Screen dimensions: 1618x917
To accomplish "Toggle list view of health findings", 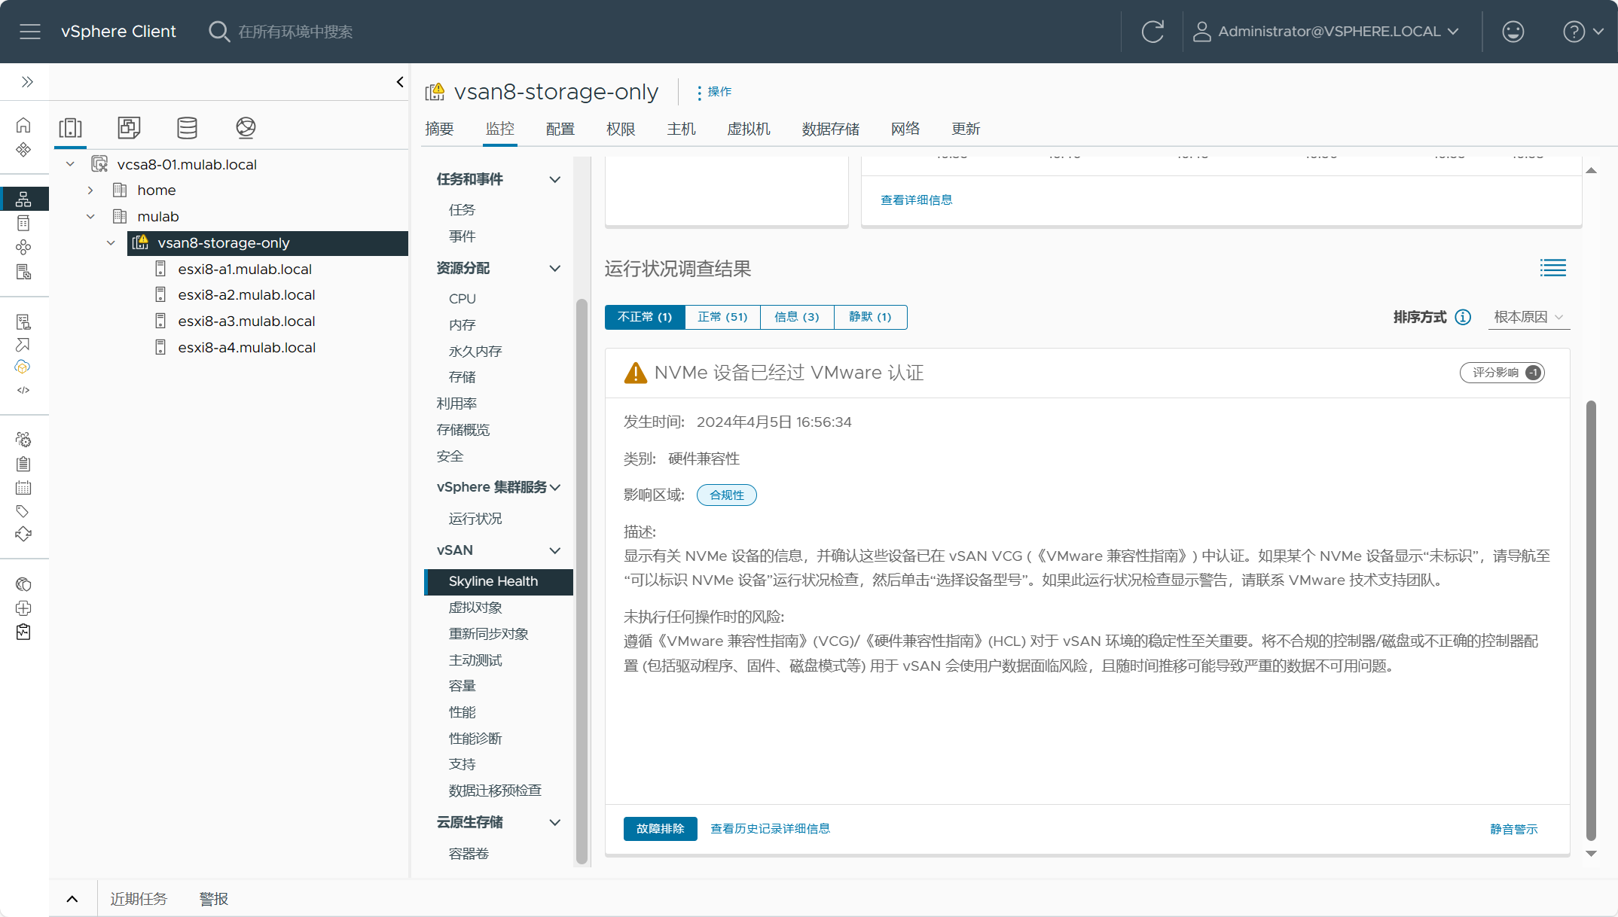I will tap(1553, 268).
